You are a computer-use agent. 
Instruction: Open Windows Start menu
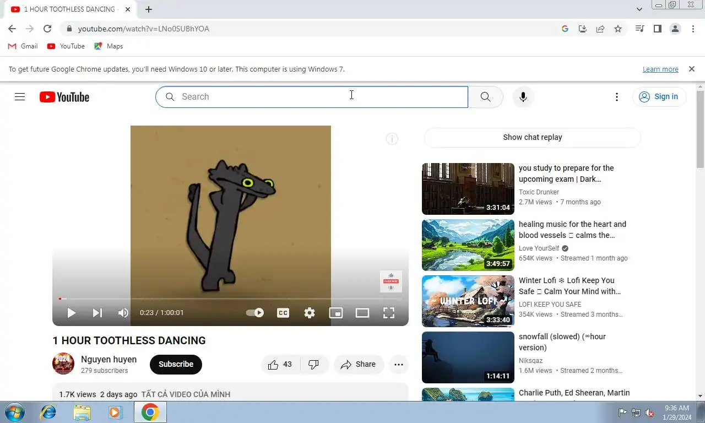tap(15, 412)
